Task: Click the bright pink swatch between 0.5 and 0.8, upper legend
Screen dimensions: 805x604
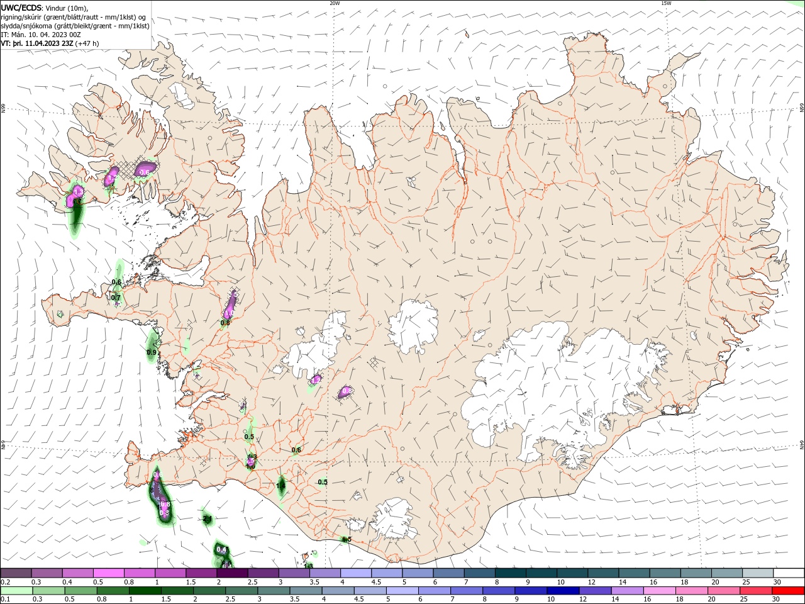Action: tap(109, 573)
